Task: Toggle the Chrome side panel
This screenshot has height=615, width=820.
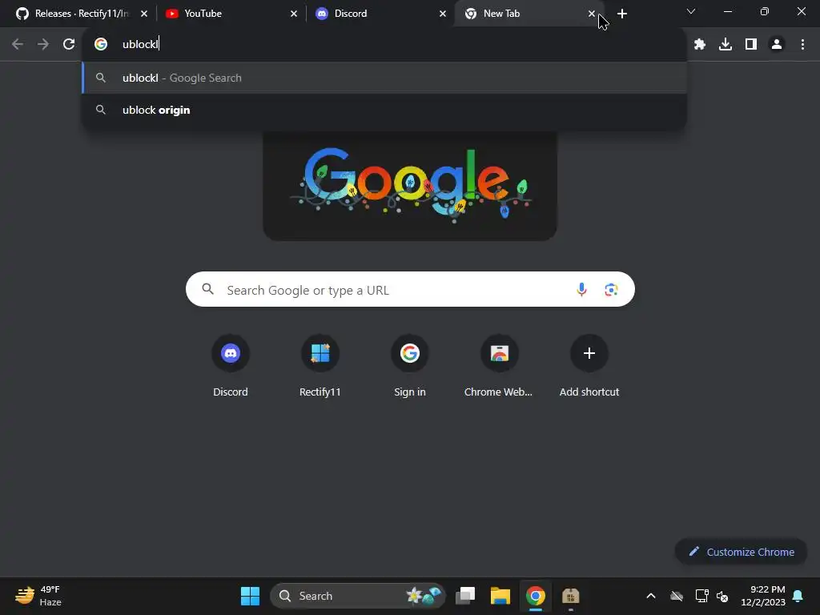Action: click(x=751, y=45)
